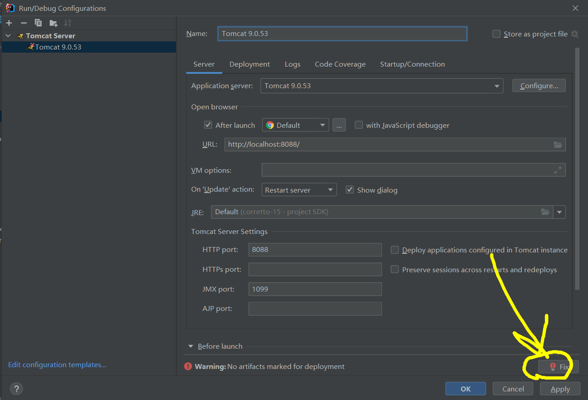Open the Default browser dropdown

[x=296, y=125]
